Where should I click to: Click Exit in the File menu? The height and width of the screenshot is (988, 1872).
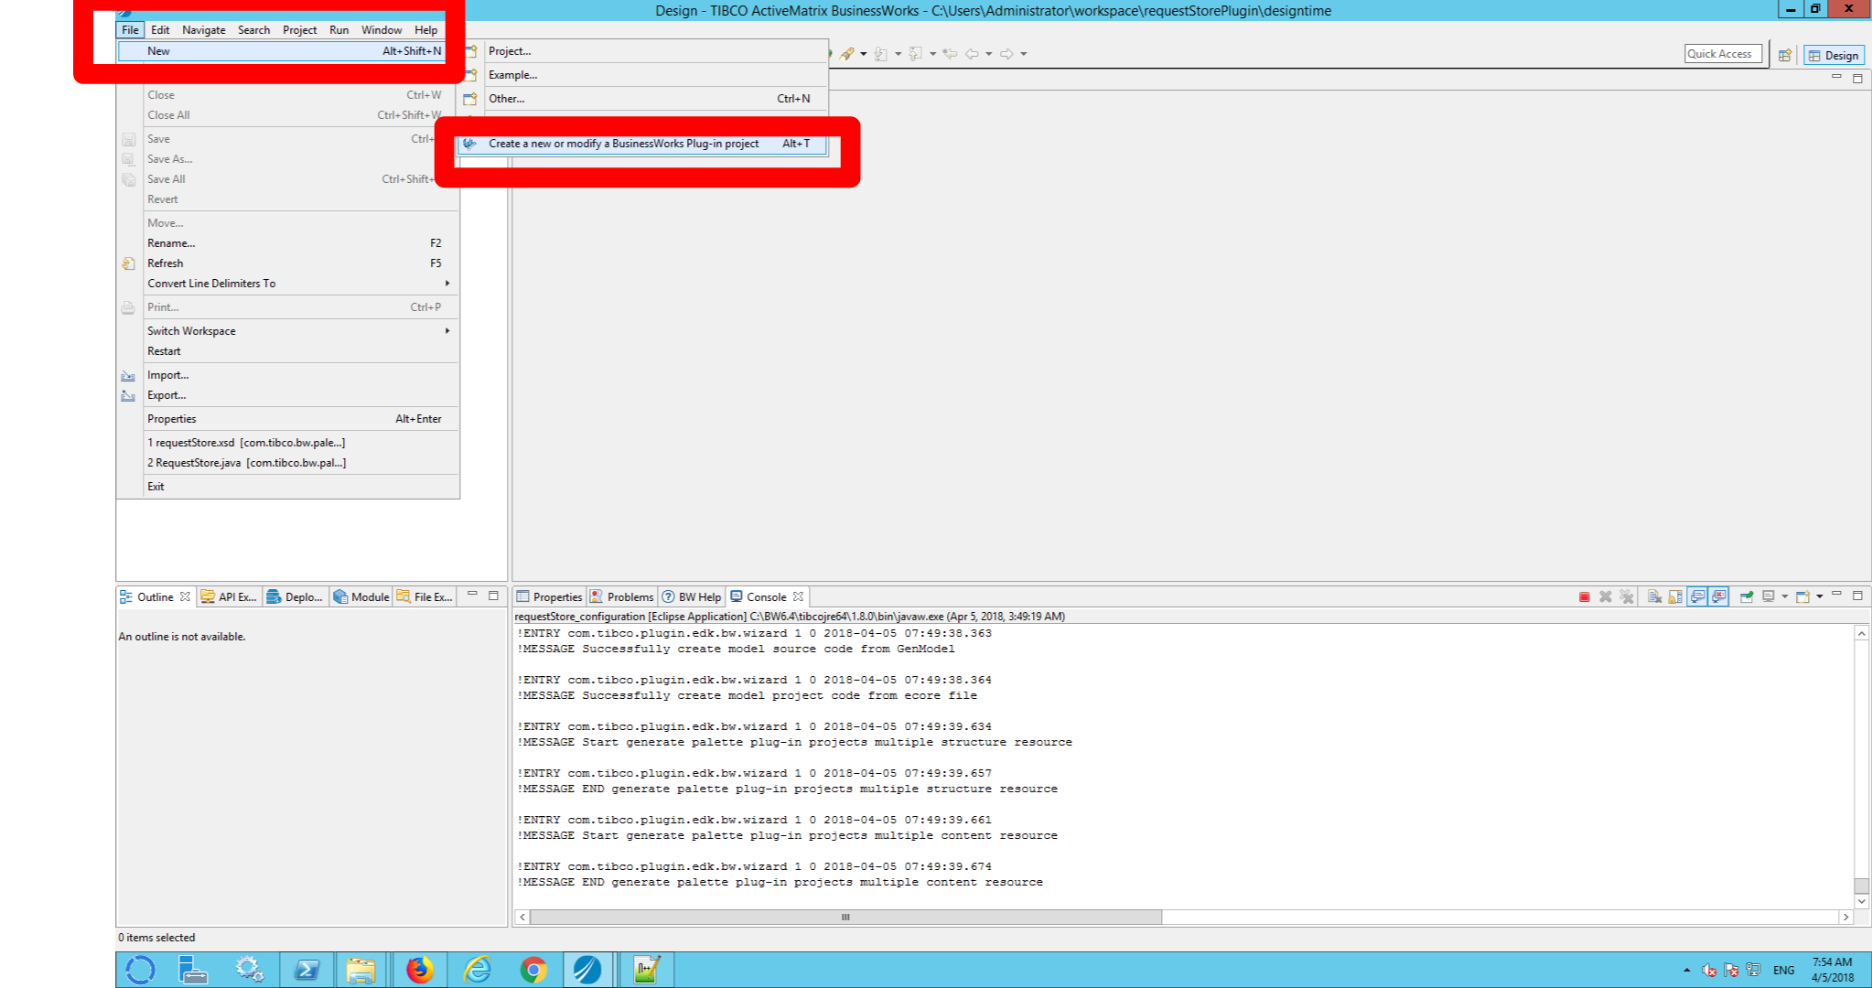point(287,487)
